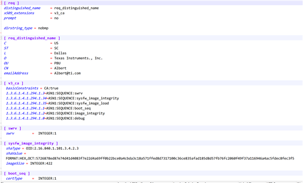
Task: Select the OU key
Action: (6, 63)
